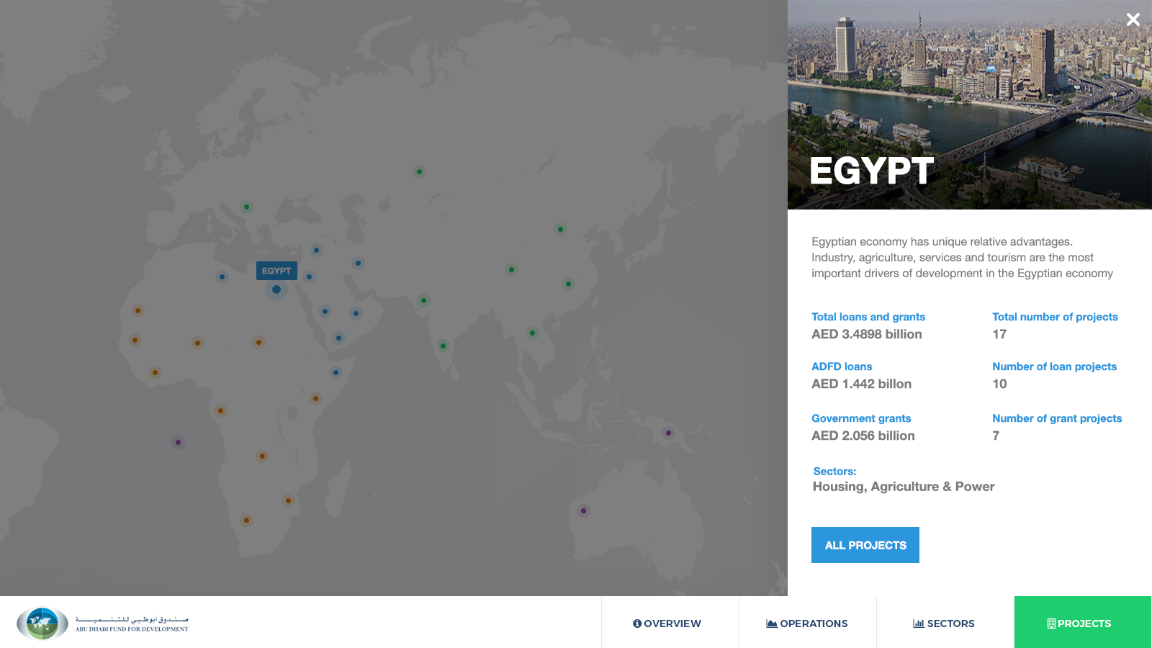Go to the Sectors tab
This screenshot has height=648, width=1152.
pos(944,624)
